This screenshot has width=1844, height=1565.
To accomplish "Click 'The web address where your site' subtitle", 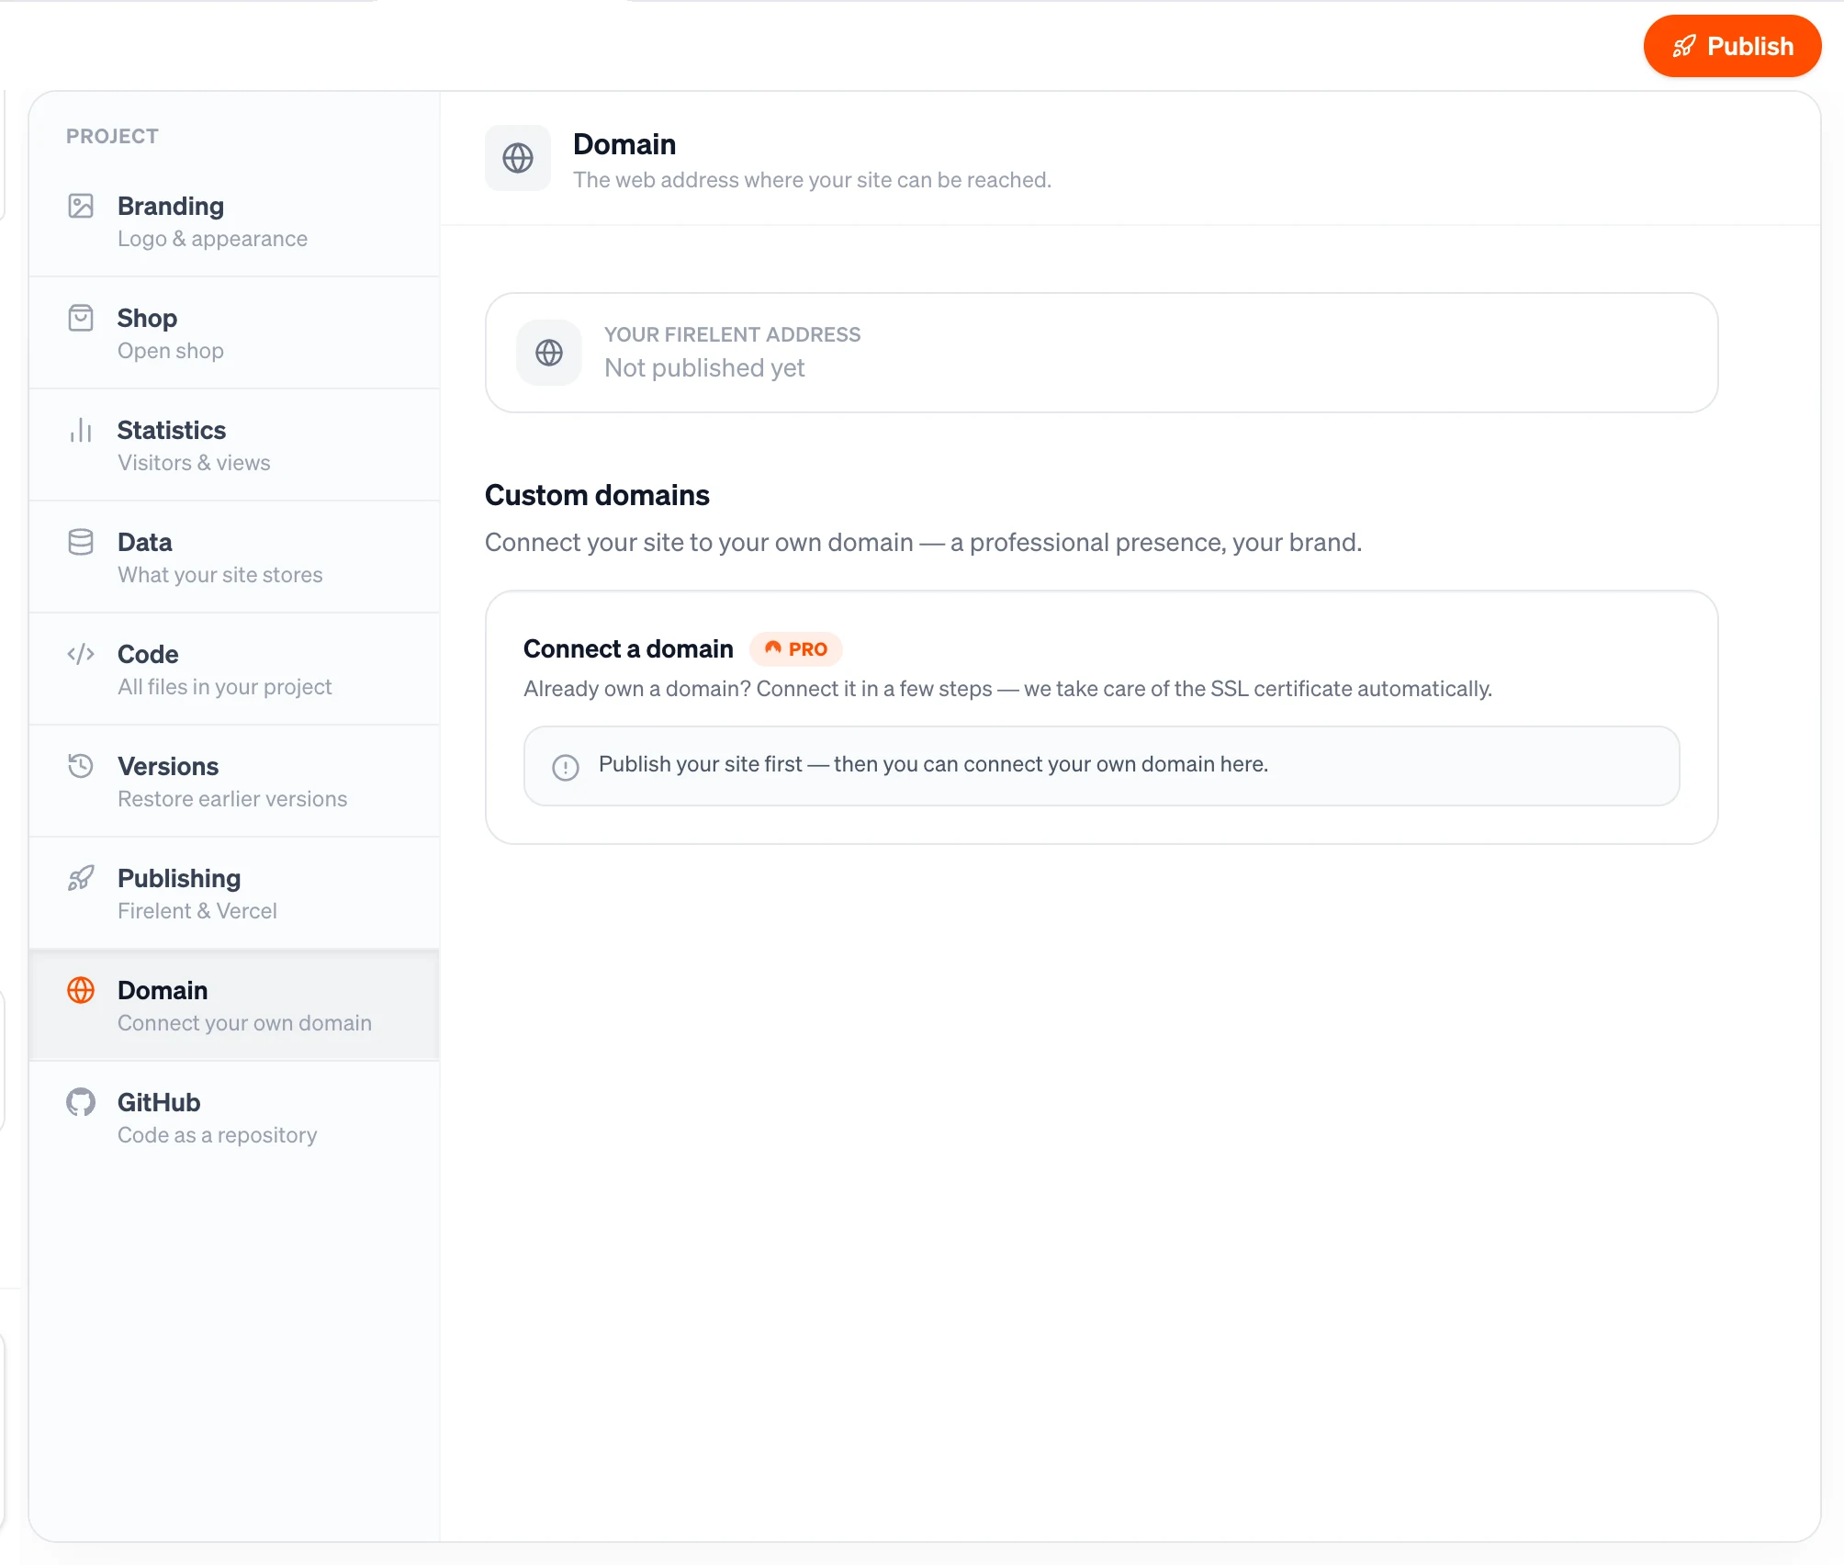I will (x=812, y=180).
